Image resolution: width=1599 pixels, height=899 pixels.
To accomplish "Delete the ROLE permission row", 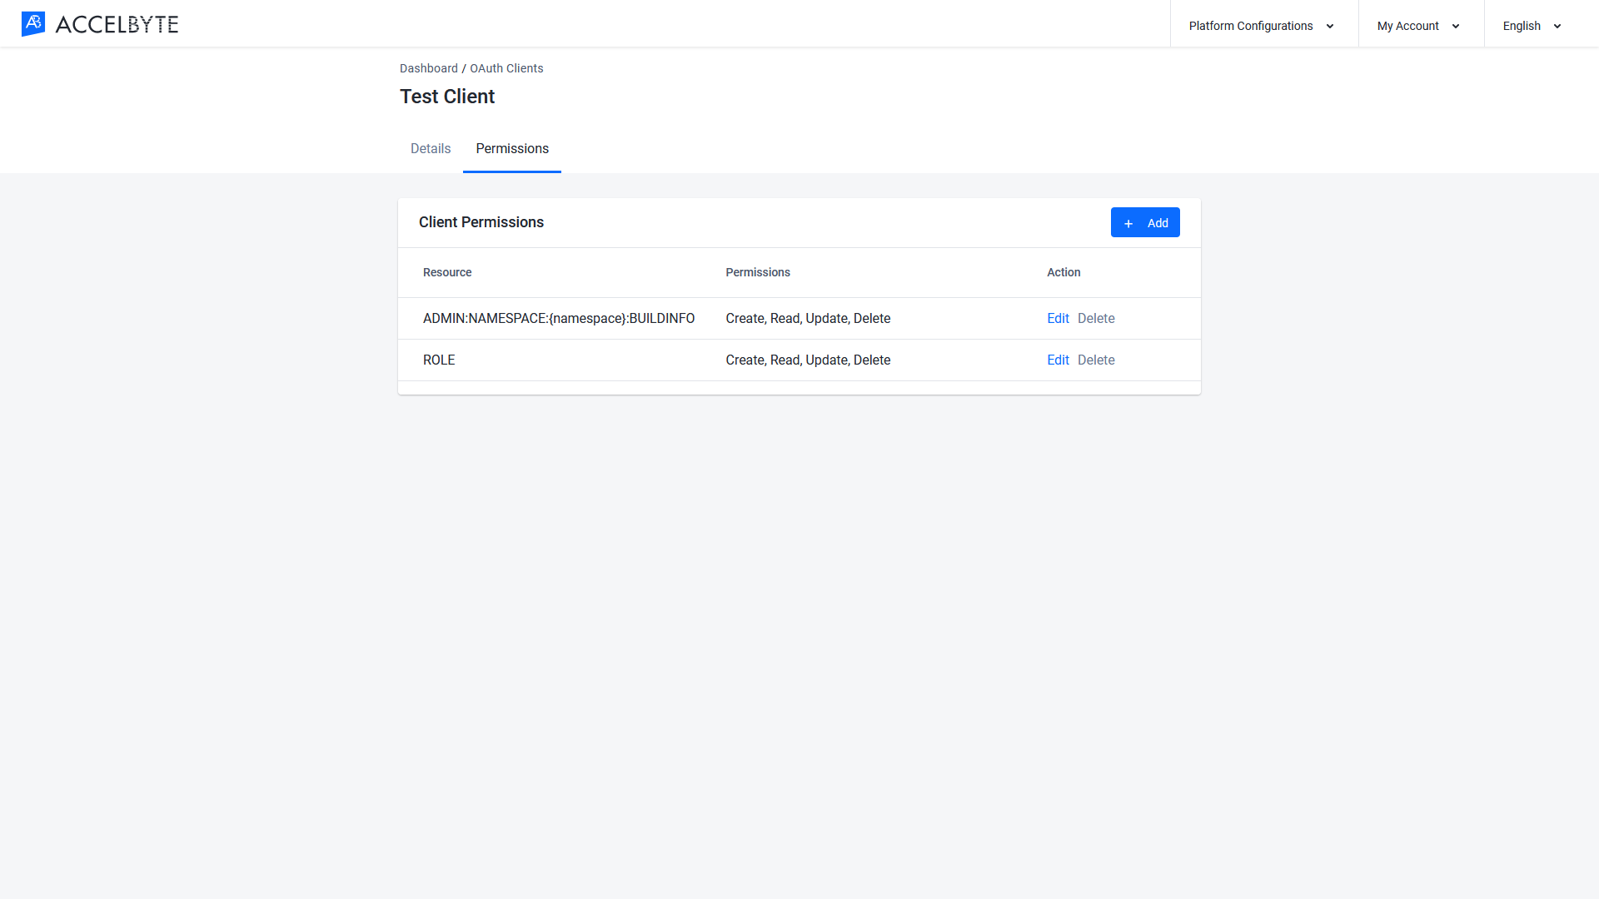I will click(x=1096, y=360).
